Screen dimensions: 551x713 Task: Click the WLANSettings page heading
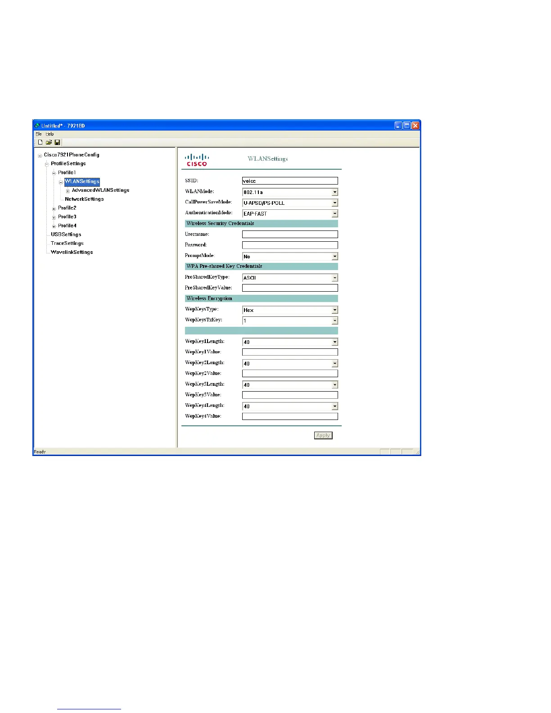268,158
